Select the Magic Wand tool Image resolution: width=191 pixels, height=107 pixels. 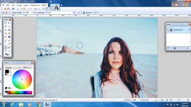tap(6, 33)
